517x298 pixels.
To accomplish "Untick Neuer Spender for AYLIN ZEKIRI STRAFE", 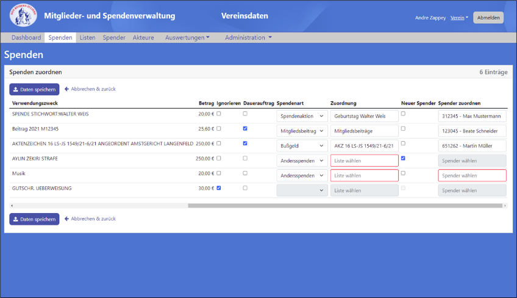I will [x=403, y=158].
